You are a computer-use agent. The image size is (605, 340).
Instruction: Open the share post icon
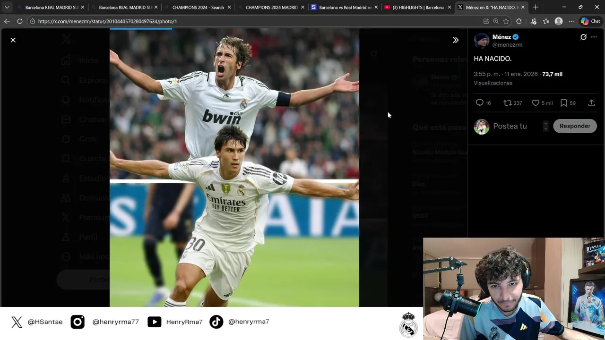pyautogui.click(x=591, y=103)
